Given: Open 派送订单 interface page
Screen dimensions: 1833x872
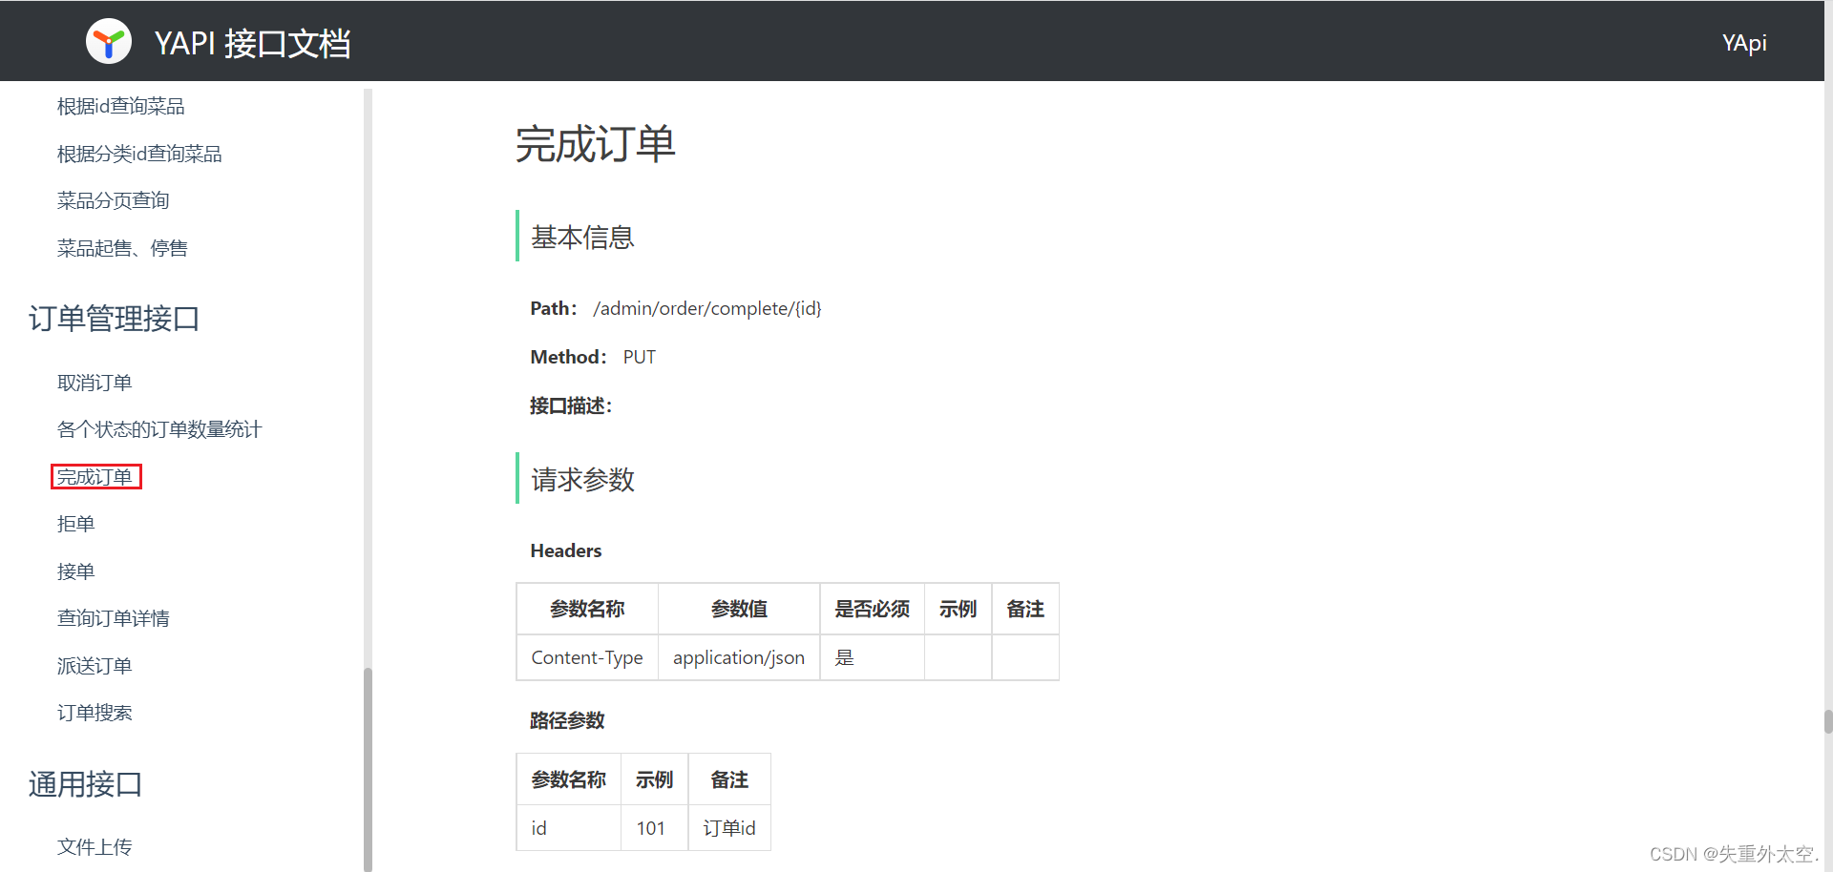Looking at the screenshot, I should [95, 666].
